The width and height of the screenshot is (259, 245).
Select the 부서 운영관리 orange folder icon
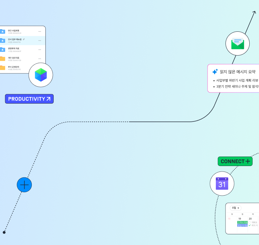2,68
